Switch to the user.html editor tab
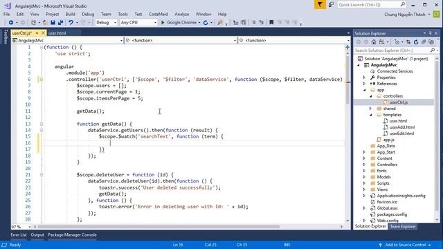This screenshot has width=443, height=249. (x=57, y=33)
